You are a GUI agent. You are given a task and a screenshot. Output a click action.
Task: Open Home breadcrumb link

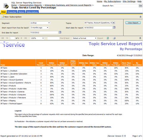click(x=14, y=5)
